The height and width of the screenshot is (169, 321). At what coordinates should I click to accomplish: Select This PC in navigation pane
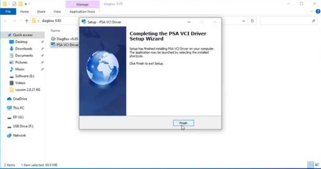pyautogui.click(x=18, y=108)
